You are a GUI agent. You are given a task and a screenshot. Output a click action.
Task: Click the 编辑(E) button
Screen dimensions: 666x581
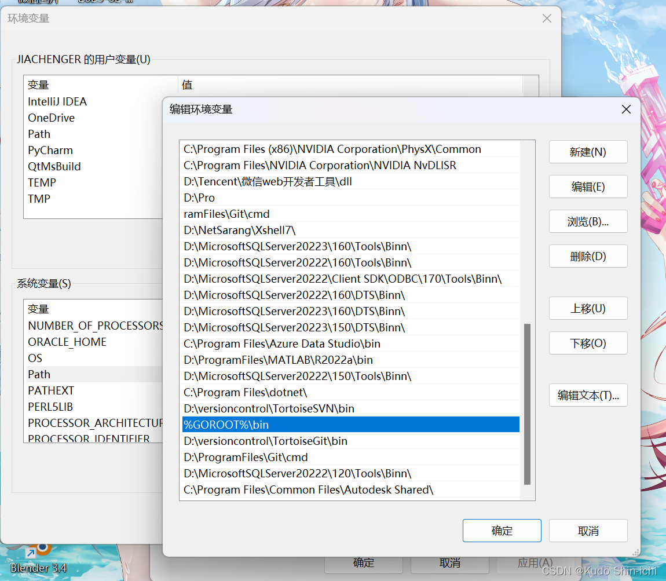point(588,187)
